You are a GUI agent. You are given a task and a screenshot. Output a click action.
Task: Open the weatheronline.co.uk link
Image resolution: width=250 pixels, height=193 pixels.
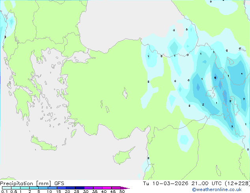[216, 189]
